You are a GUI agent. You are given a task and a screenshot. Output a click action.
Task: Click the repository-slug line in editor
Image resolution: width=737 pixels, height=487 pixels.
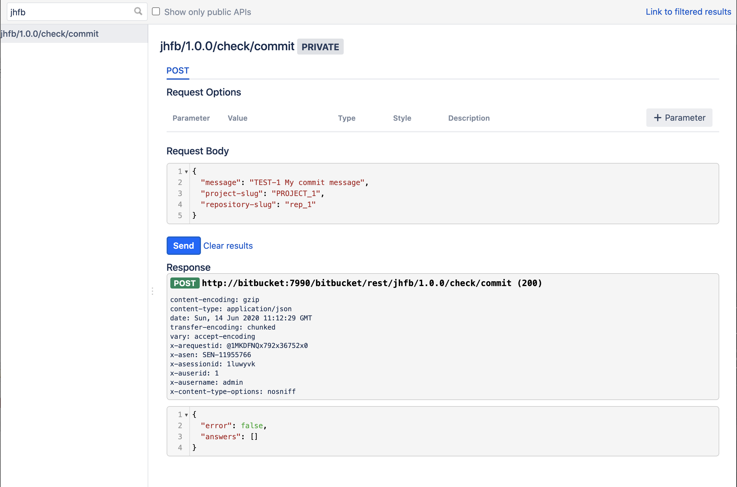[258, 204]
